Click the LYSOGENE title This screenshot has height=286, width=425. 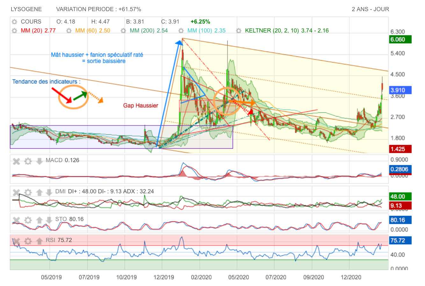point(26,9)
